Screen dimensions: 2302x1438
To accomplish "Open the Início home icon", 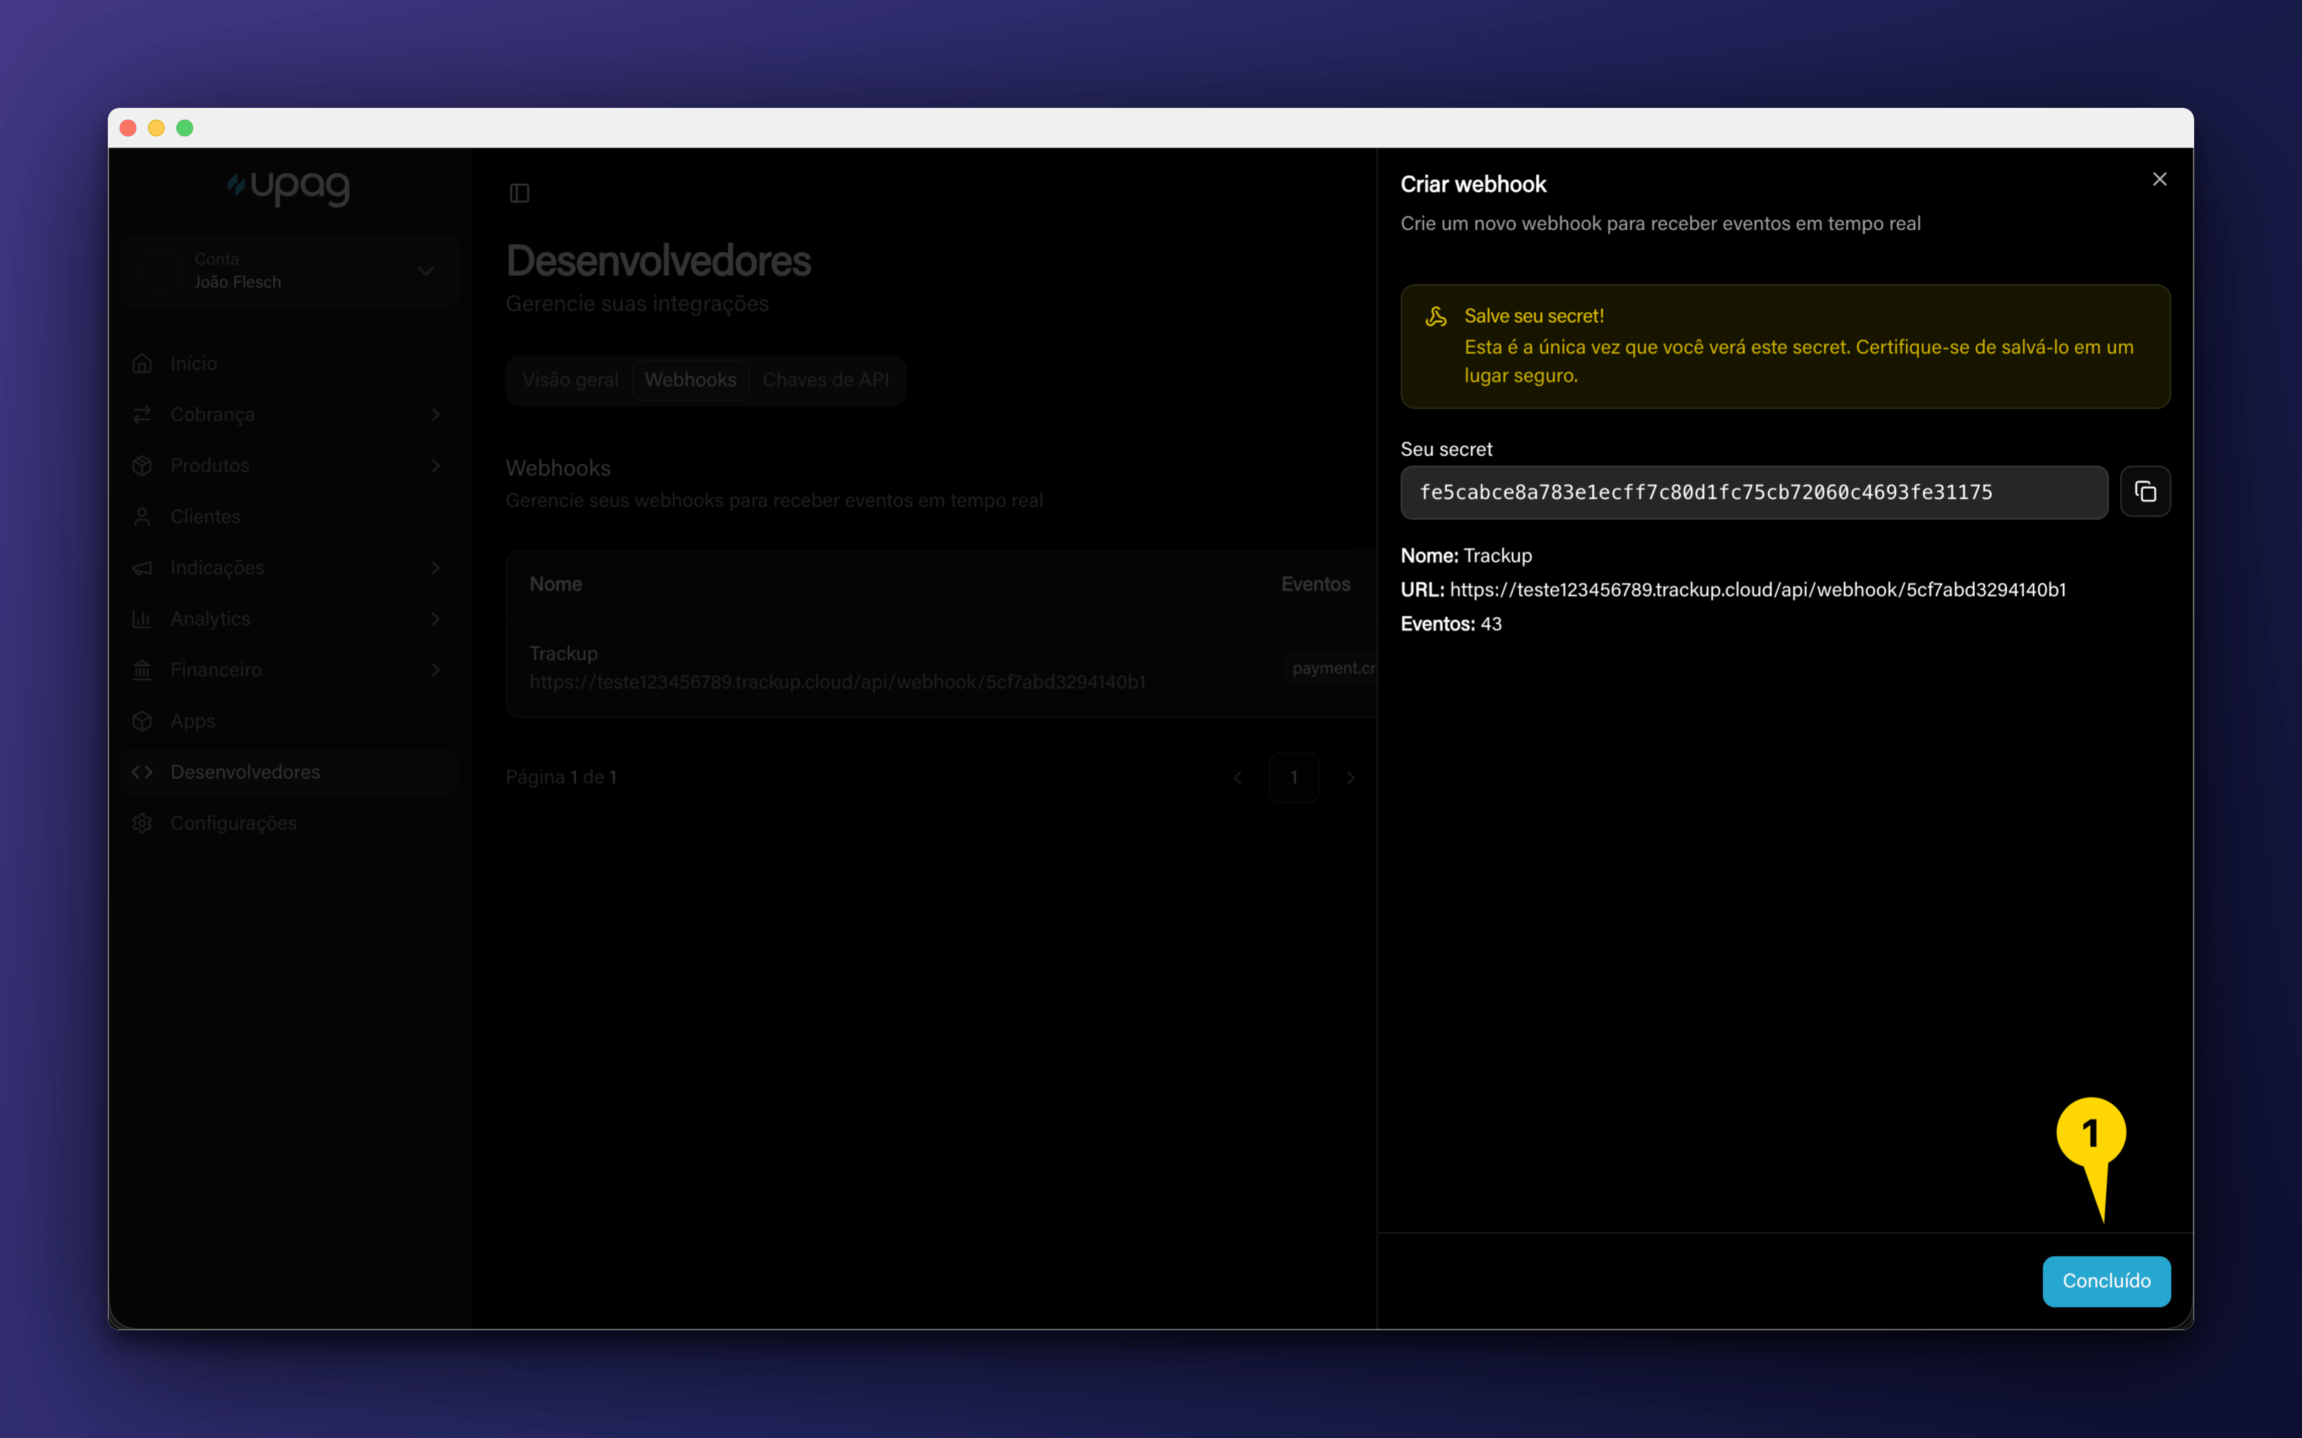I will coord(143,363).
